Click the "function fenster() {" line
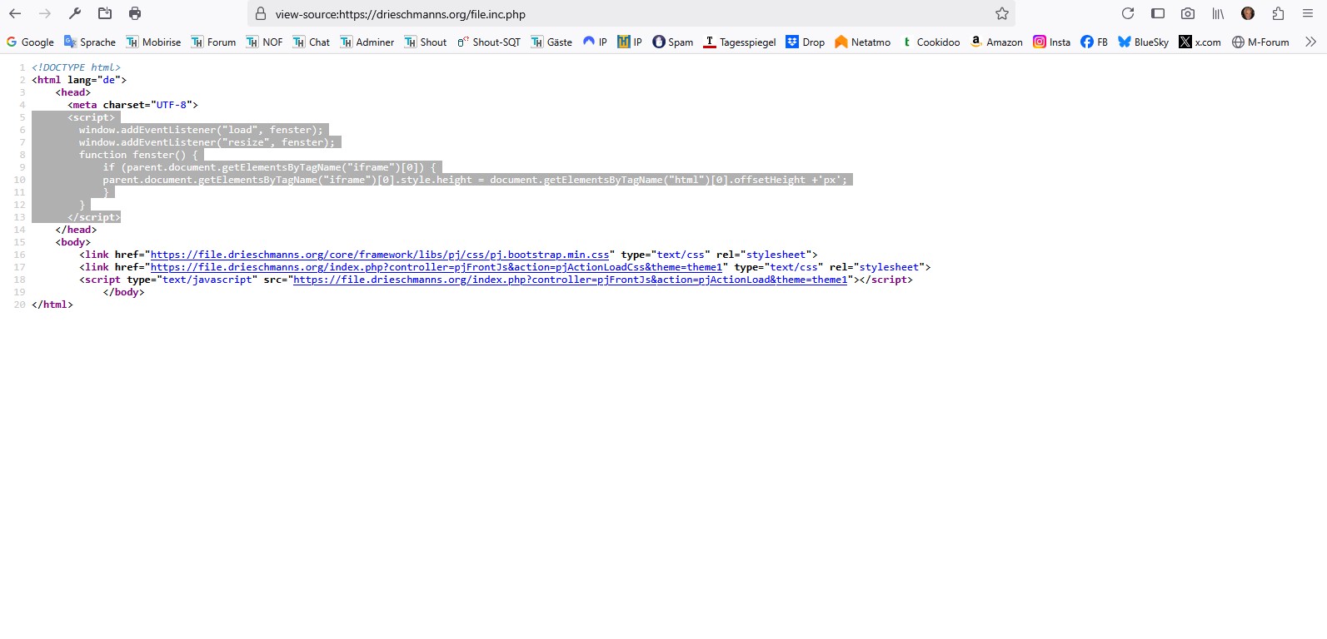1327x639 pixels. tap(139, 155)
